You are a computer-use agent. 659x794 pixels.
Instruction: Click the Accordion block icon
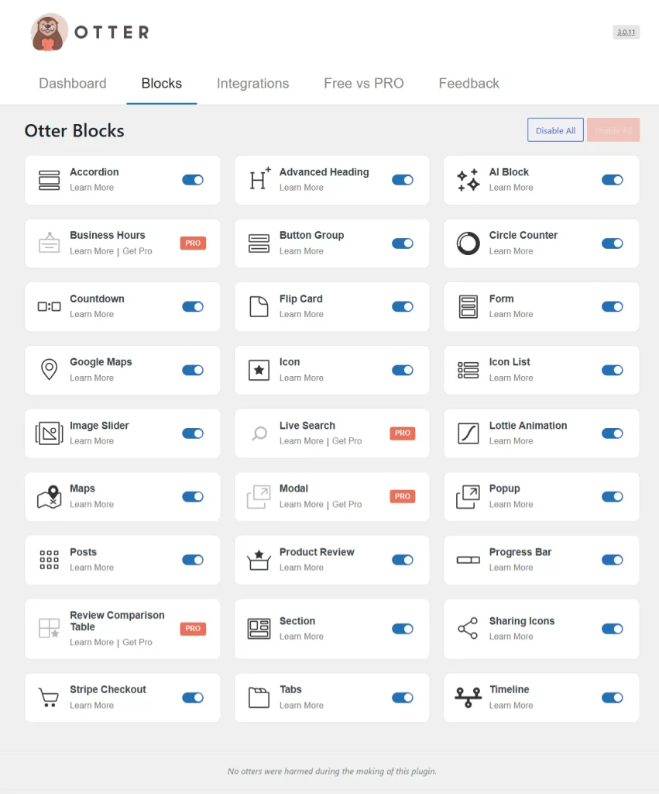(x=49, y=179)
